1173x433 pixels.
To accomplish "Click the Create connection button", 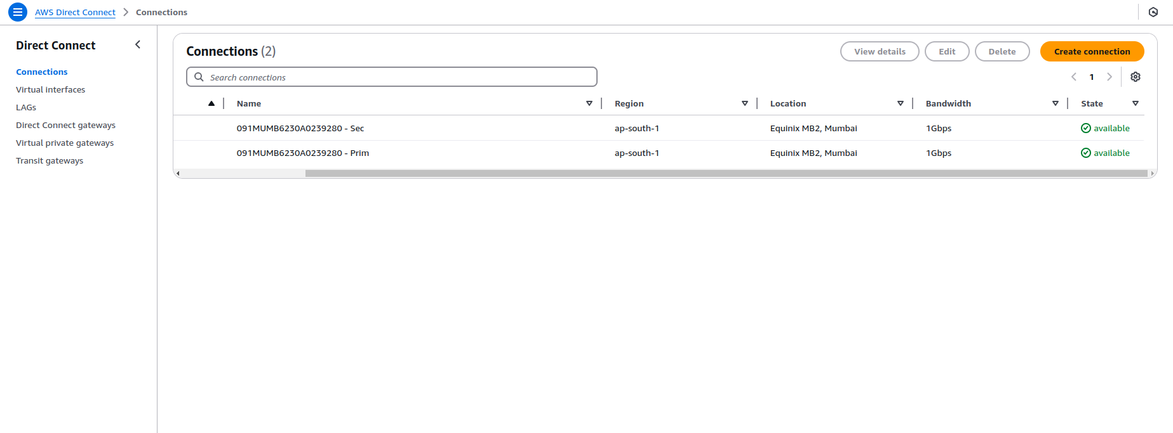I will pyautogui.click(x=1092, y=51).
